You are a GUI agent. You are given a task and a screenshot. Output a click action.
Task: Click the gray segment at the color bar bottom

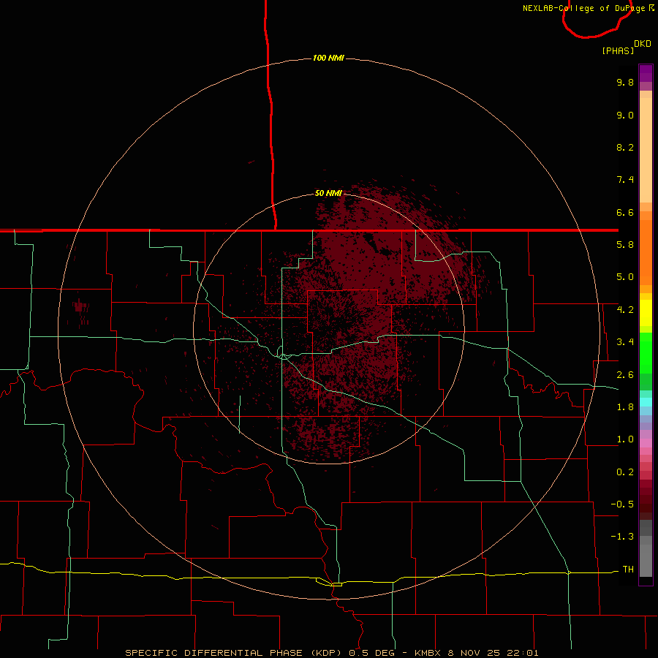(x=646, y=560)
